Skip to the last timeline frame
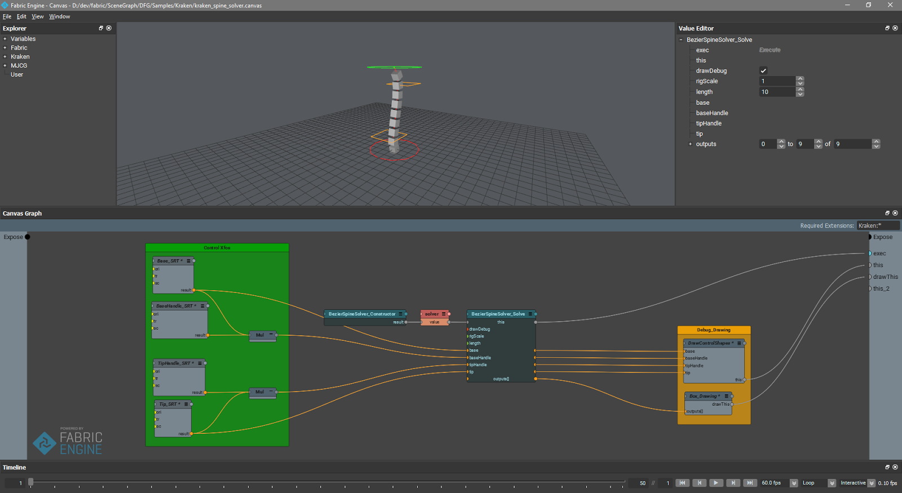 [x=750, y=483]
